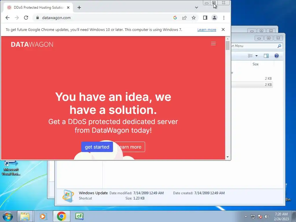
Task: Open Chrome's three-dot menu
Action: pos(224,18)
